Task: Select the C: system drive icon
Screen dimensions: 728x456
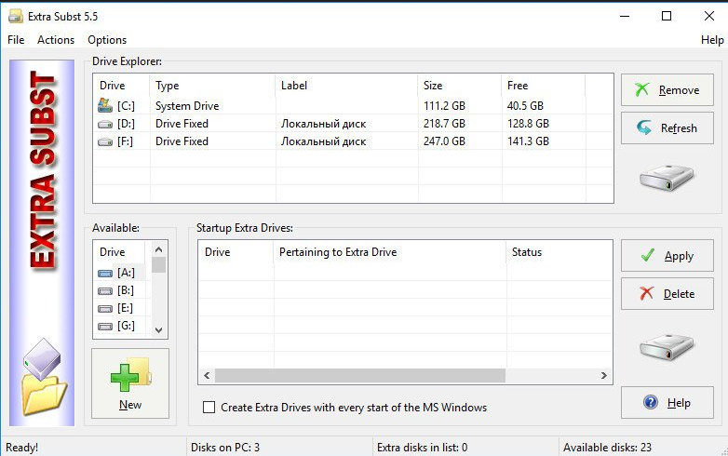Action: (105, 106)
